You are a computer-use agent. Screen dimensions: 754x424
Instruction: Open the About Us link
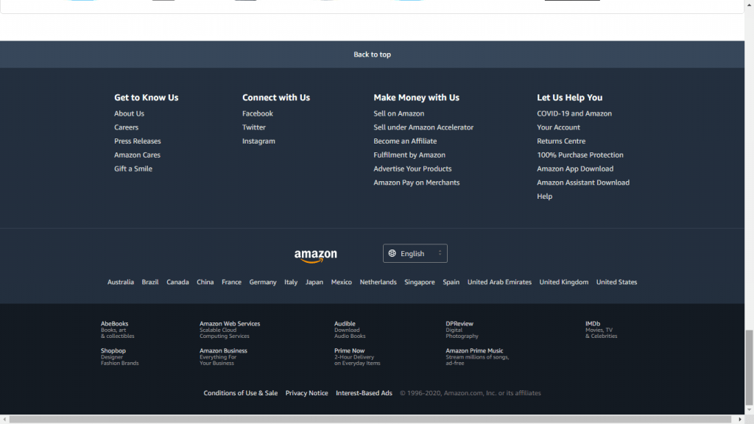(x=129, y=113)
